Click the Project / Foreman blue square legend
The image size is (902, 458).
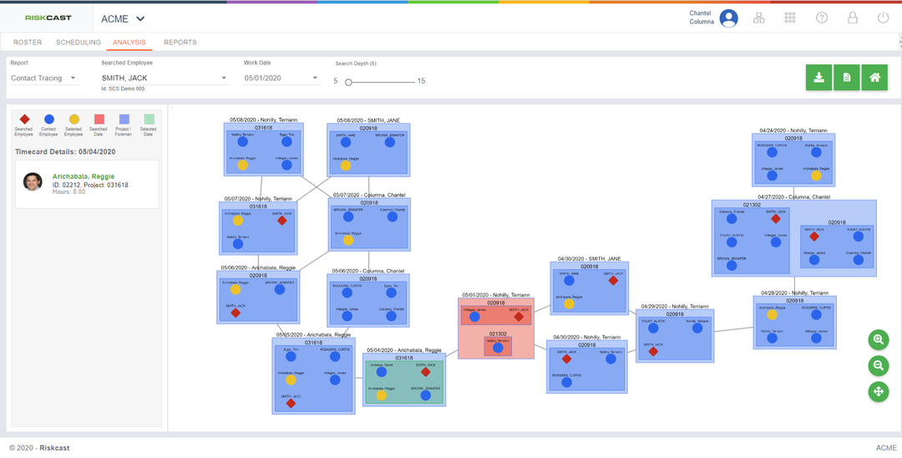(124, 120)
